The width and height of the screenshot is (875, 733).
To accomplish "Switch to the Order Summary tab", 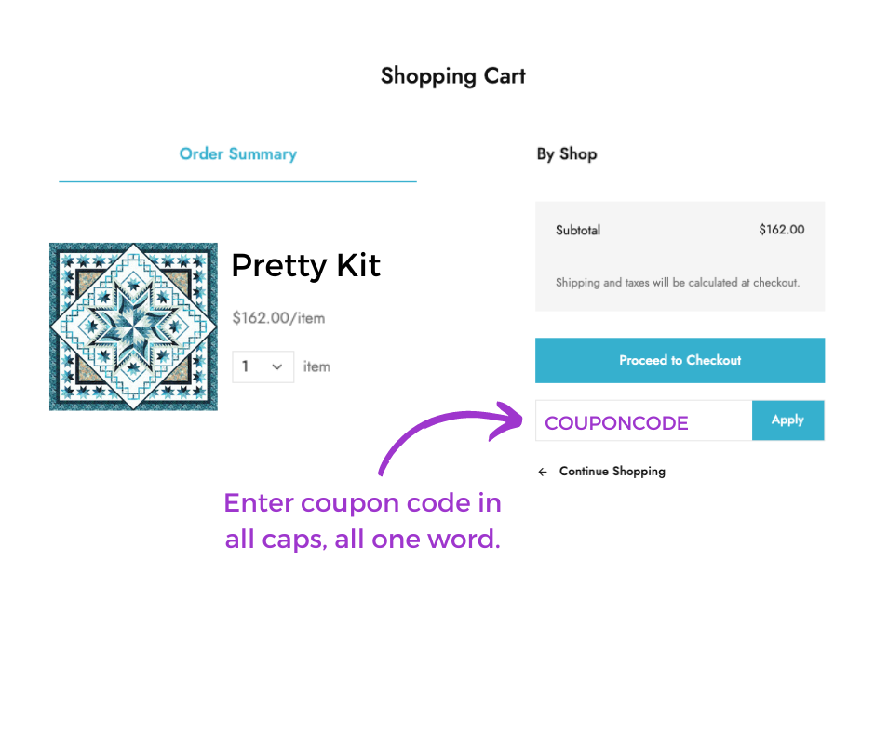I will point(237,154).
